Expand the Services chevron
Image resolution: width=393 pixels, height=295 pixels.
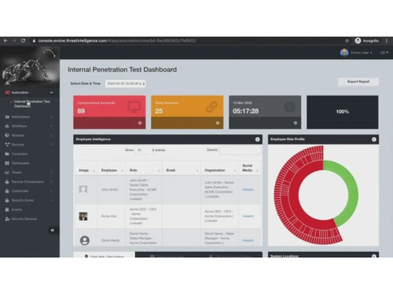point(51,145)
